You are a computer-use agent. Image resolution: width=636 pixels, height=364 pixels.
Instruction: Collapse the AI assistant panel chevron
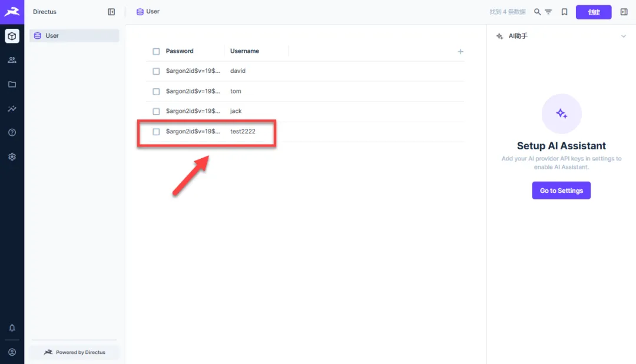coord(624,36)
